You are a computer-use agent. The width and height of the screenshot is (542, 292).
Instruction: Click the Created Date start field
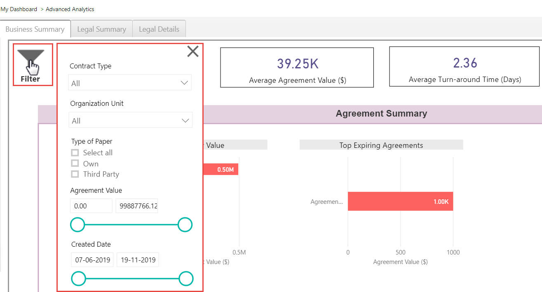92,260
